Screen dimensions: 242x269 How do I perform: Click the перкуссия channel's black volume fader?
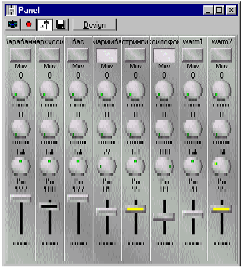[49, 206]
